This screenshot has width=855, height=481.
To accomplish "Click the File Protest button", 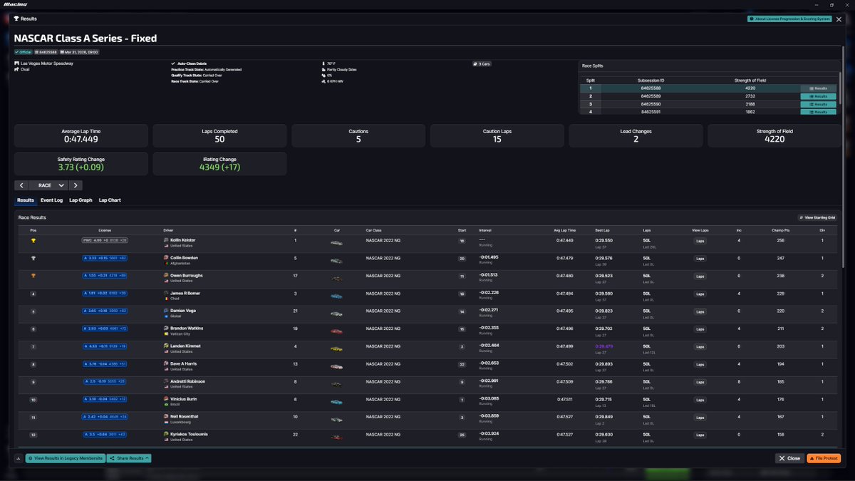I will [x=824, y=458].
